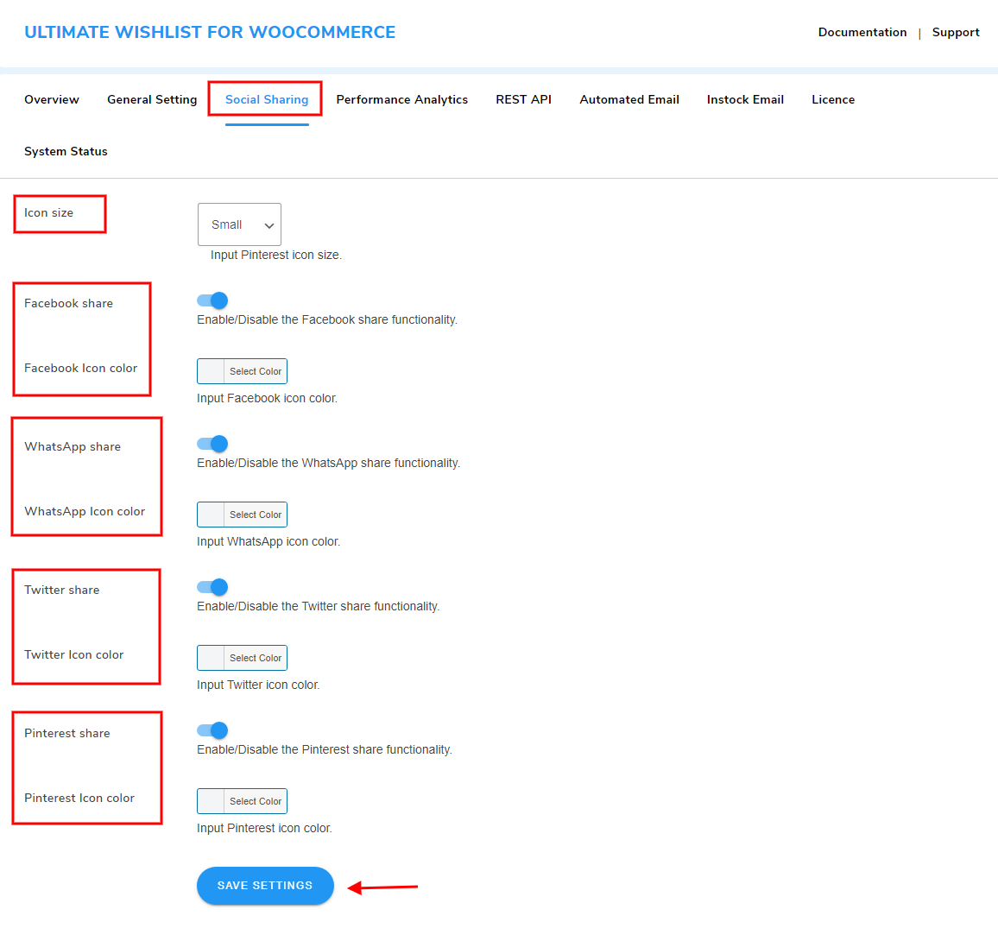Image resolution: width=998 pixels, height=941 pixels.
Task: Click the 'Twitter share' label
Action: click(x=62, y=590)
